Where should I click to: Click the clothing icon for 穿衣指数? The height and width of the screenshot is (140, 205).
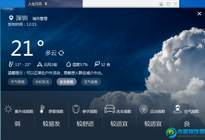pyautogui.click(x=76, y=109)
